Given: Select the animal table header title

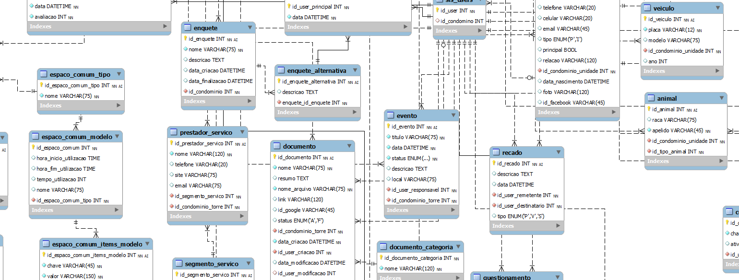Looking at the screenshot, I should pyautogui.click(x=667, y=98).
